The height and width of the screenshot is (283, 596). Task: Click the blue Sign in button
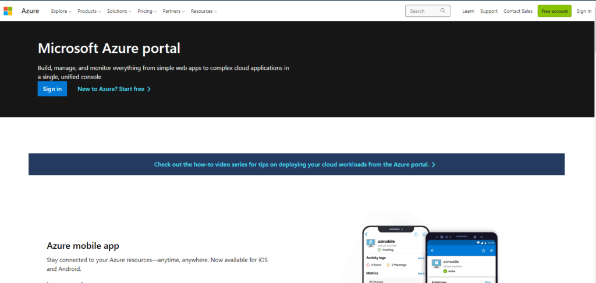pos(52,89)
